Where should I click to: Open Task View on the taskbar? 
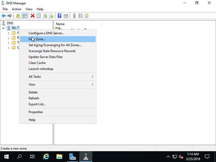click(x=32, y=157)
